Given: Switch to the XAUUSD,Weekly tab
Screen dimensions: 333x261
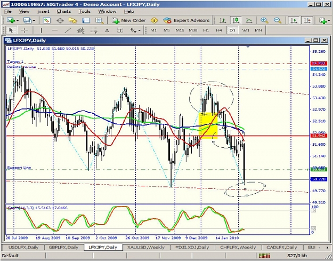Looking at the screenshot, I should (x=146, y=247).
